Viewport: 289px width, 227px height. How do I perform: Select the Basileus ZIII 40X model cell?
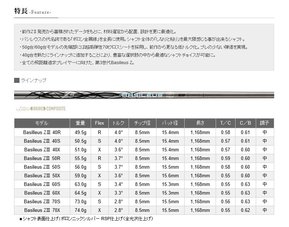click(x=42, y=150)
